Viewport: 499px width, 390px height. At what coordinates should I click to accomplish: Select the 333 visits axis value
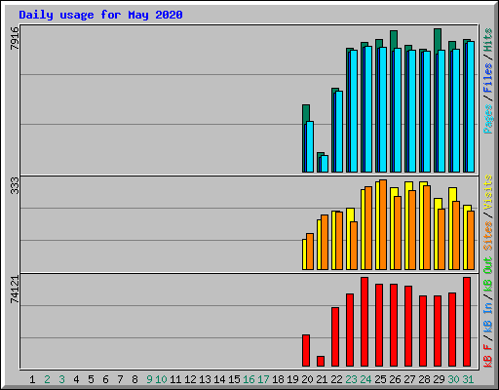pos(15,185)
